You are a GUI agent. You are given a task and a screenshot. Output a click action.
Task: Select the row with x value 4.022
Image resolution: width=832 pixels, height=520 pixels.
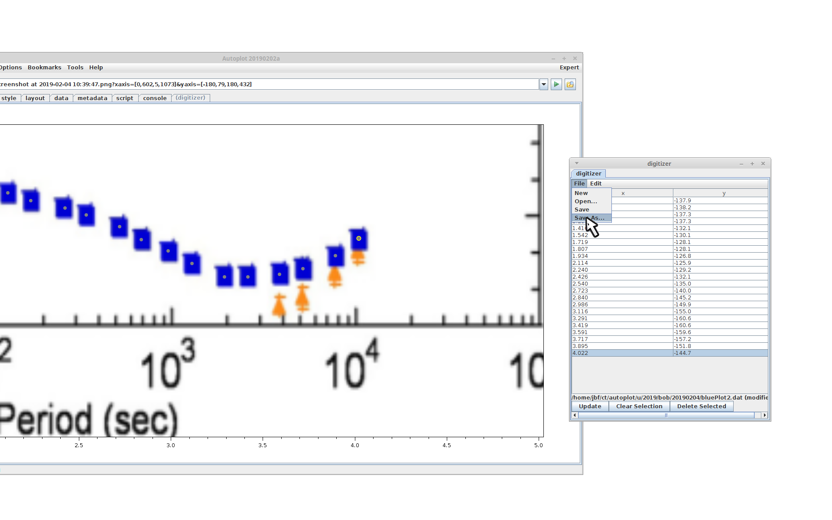pos(669,353)
